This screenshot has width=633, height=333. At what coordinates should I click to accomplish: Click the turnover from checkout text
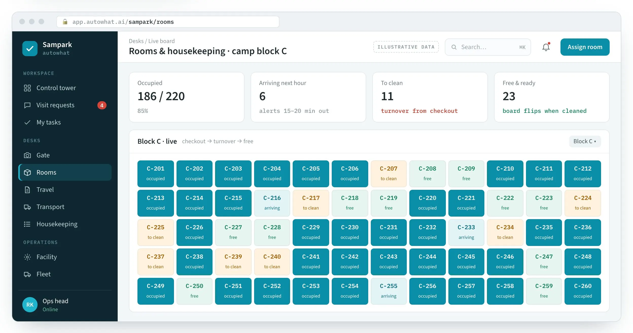pos(419,111)
